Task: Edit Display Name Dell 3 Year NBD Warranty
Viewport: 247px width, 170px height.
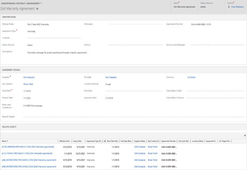Action: 38,25
